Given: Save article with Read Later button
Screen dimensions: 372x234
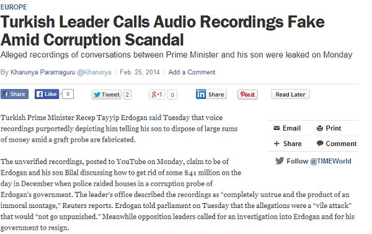Looking at the screenshot, I should (290, 94).
